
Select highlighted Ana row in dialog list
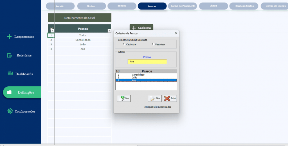tap(146, 80)
